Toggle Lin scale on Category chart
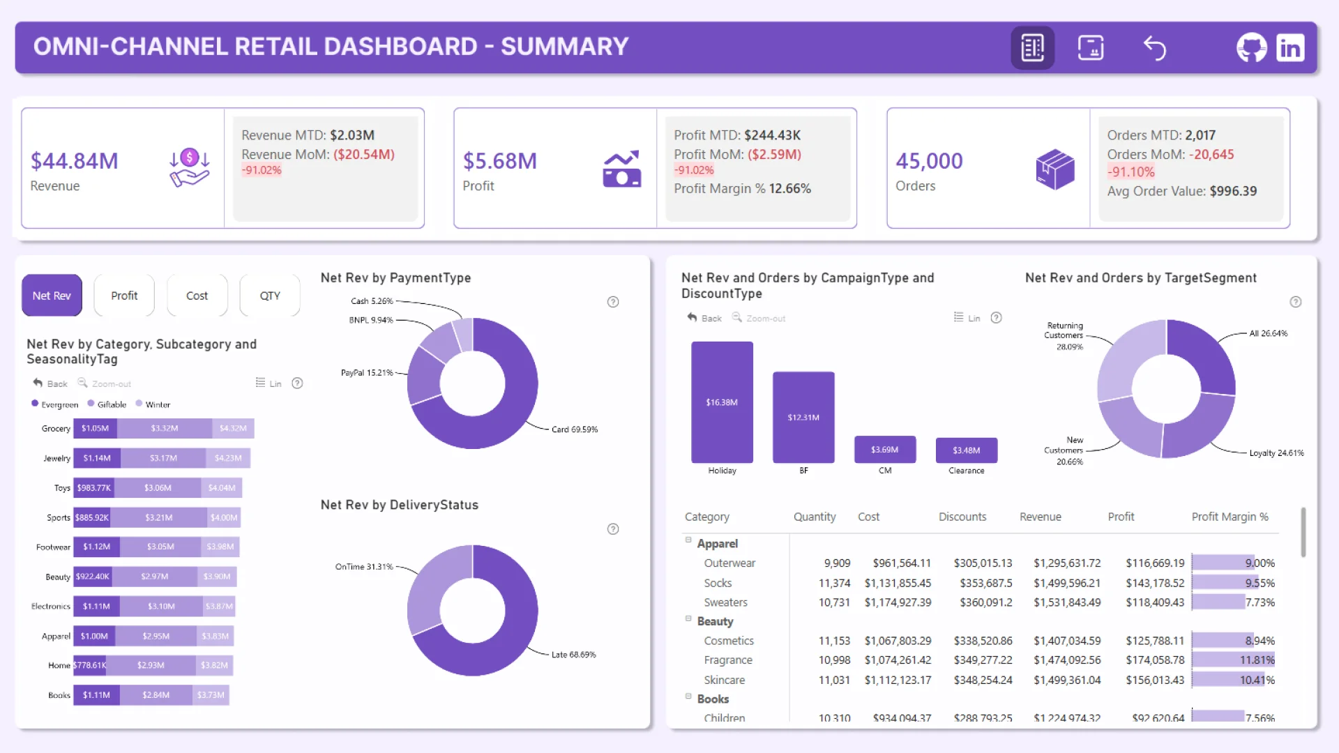Screen dimensions: 1339x753 [x=268, y=383]
